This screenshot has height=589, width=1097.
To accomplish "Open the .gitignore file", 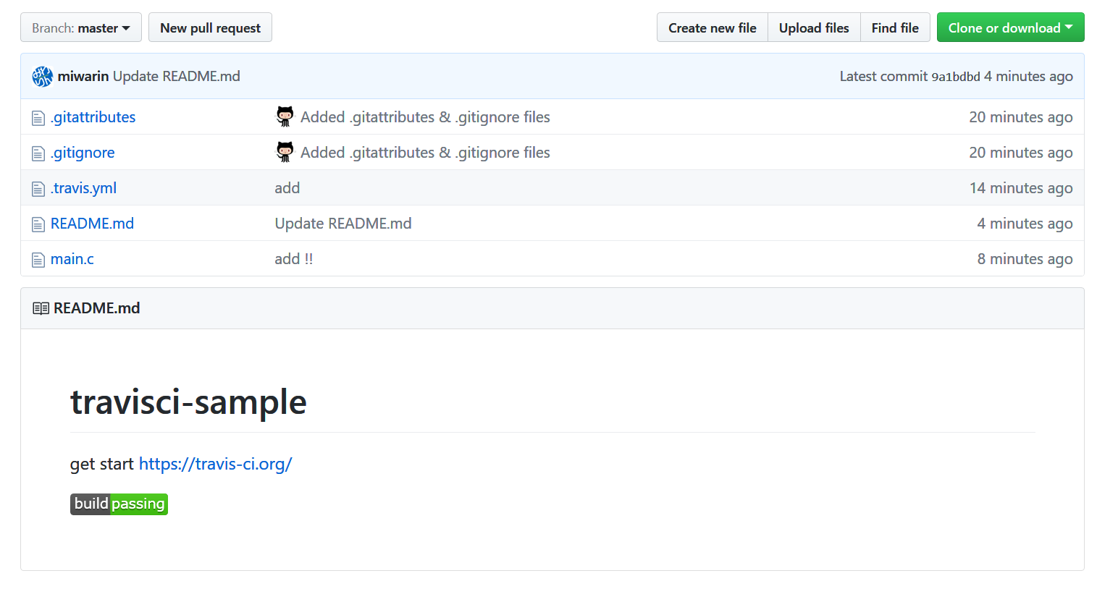I will (x=83, y=153).
